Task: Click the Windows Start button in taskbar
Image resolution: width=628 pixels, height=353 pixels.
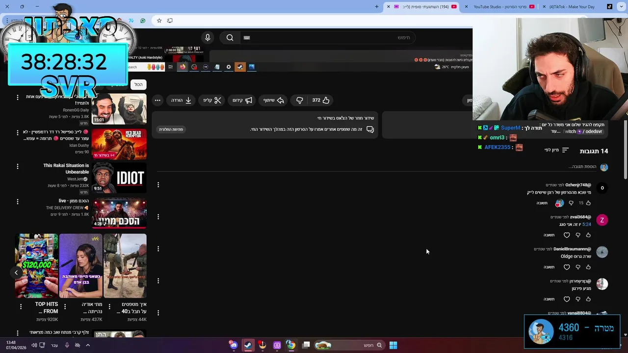Action: tap(393, 345)
